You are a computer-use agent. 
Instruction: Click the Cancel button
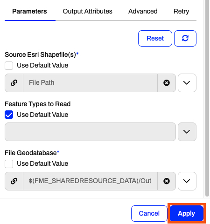pos(149,213)
